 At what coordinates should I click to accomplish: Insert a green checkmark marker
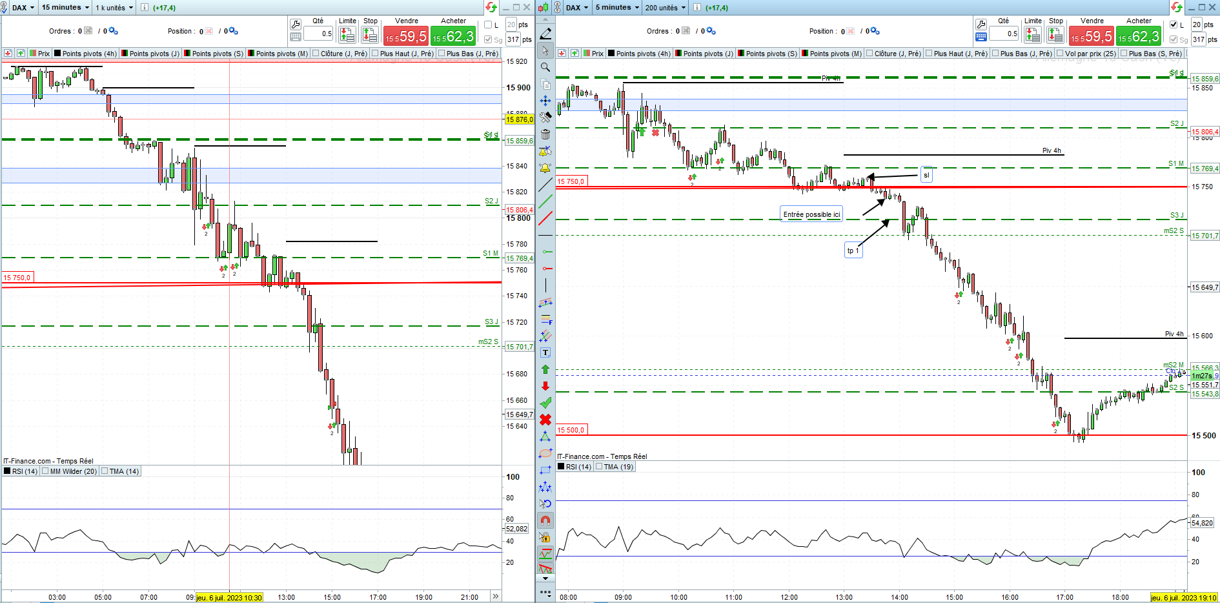pos(545,403)
